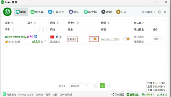Click 在线 1/1、1/1/1 status text
Viewport: 171px width, 97px height.
coord(156,83)
